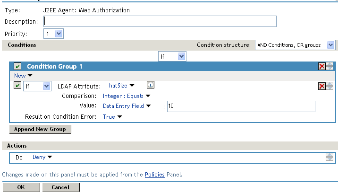The height and width of the screenshot is (194, 338).
Task: Toggle Condition Group 1 checkbox
Action: 17,67
